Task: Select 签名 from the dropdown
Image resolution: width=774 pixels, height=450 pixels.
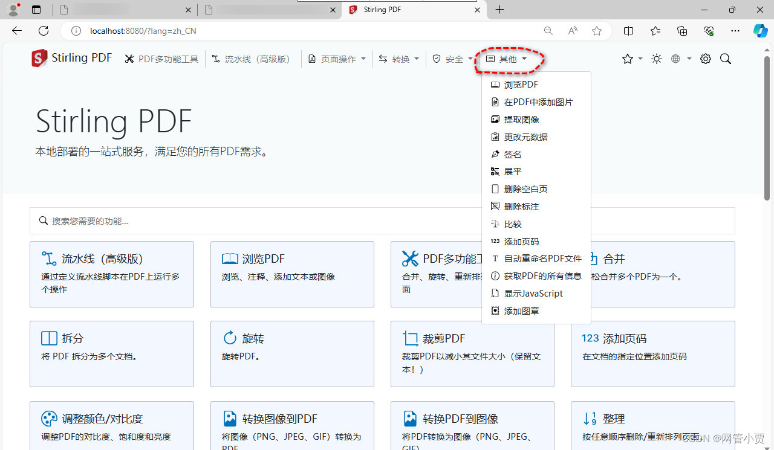Action: click(536, 155)
